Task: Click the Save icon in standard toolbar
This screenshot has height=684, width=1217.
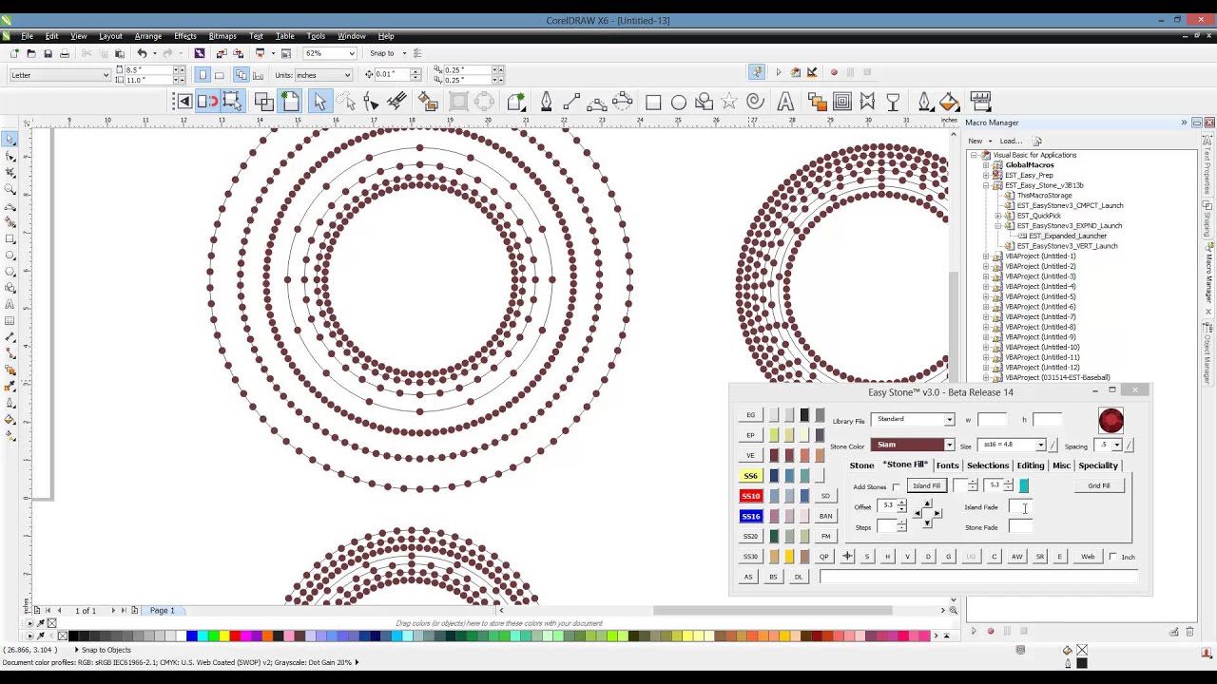Action: (48, 54)
